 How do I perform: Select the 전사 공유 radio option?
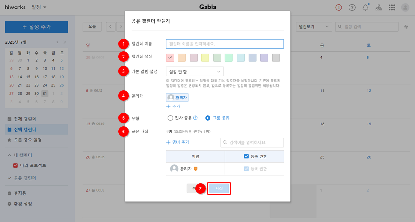170,118
